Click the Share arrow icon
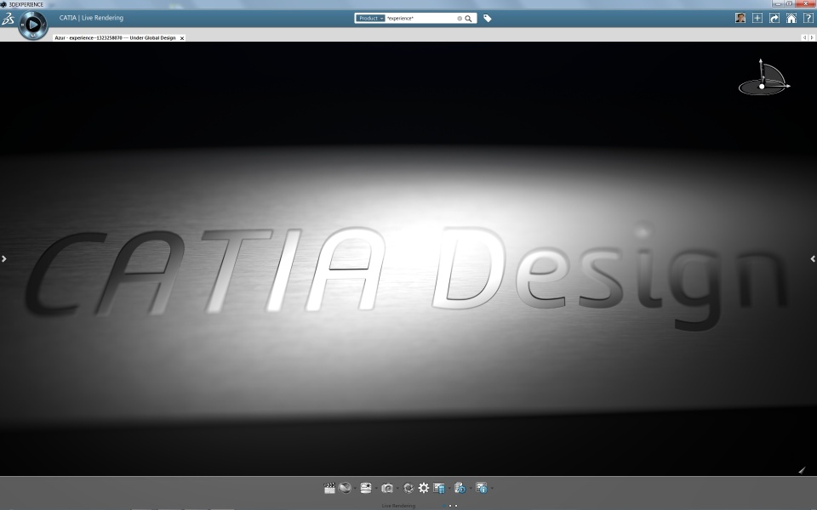This screenshot has width=817, height=510. click(x=774, y=18)
